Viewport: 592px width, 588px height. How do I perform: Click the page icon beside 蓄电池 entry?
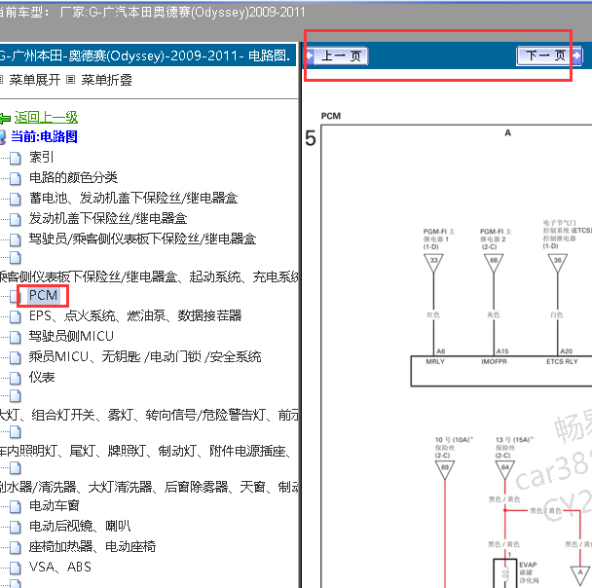point(16,199)
